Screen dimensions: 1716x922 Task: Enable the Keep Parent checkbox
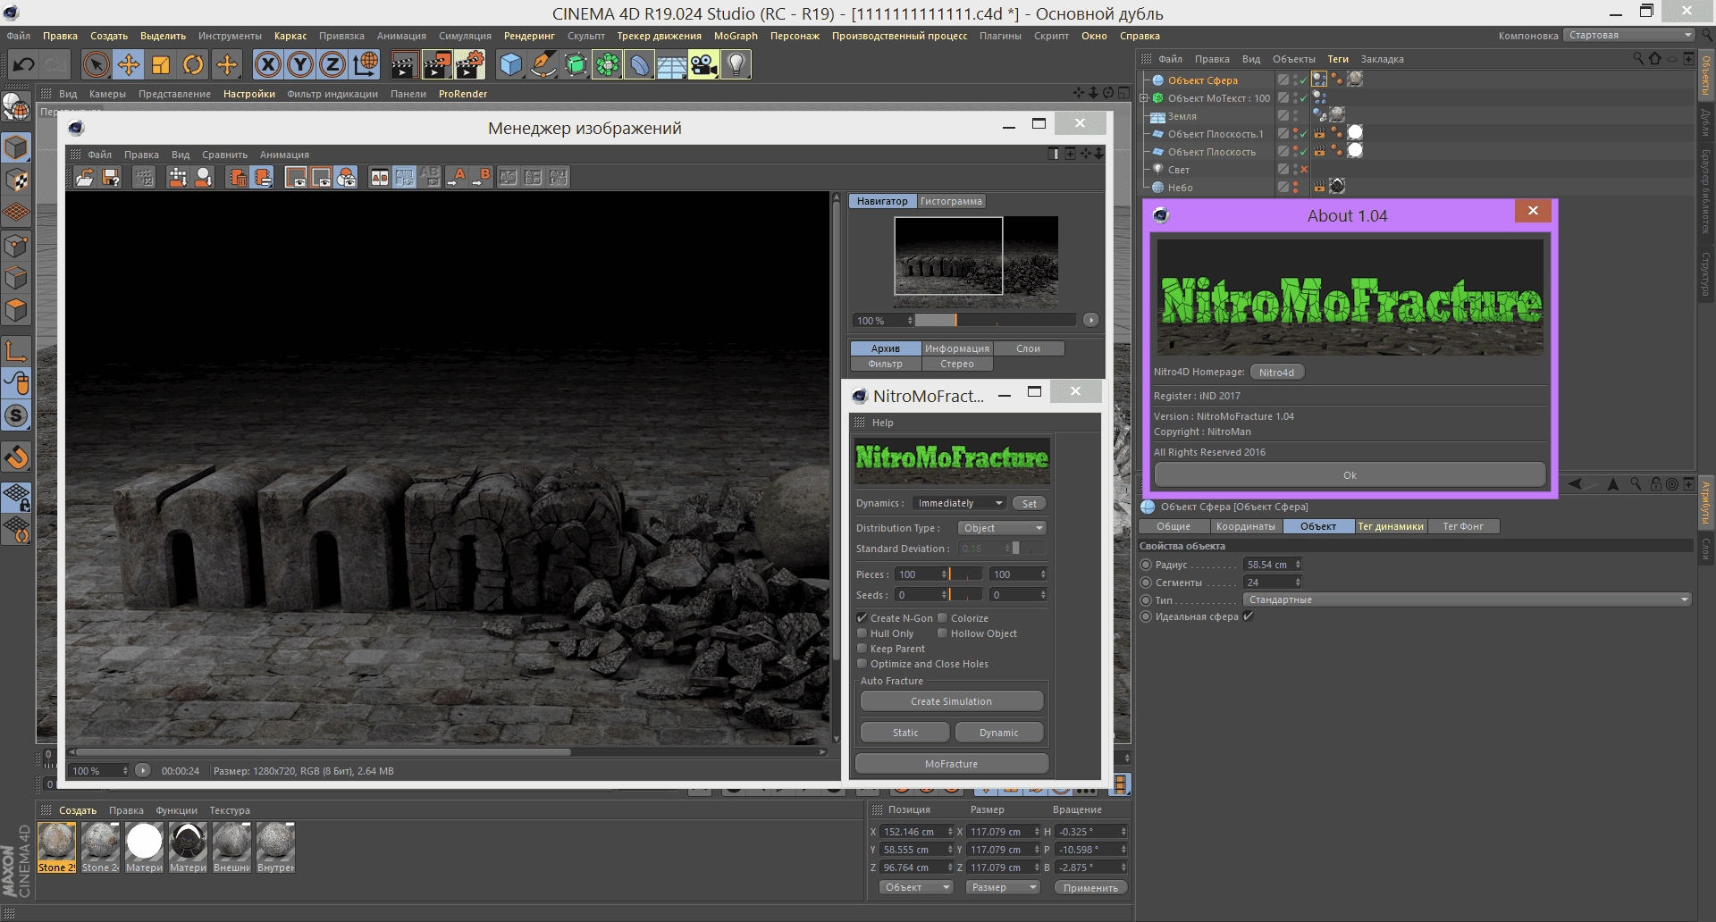tap(862, 648)
